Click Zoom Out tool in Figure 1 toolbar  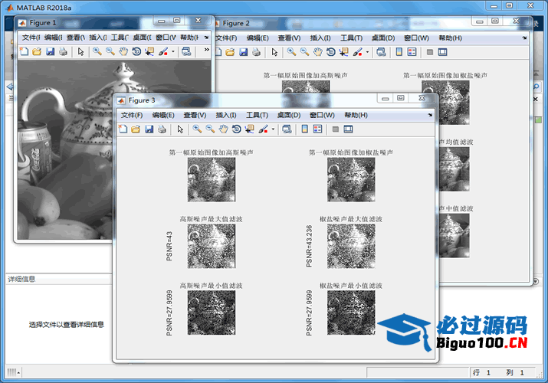pyautogui.click(x=110, y=51)
